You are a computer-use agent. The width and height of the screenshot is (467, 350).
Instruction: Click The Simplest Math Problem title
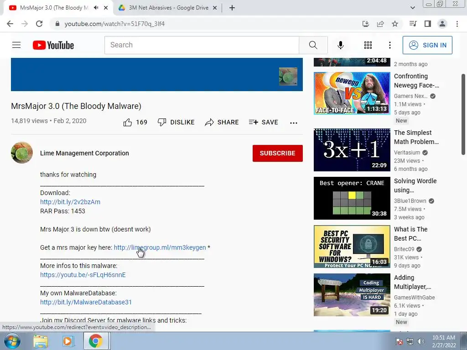416,137
